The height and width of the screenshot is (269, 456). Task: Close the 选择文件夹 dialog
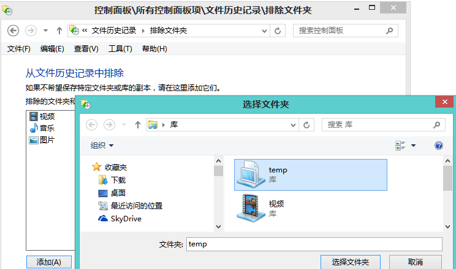444,102
